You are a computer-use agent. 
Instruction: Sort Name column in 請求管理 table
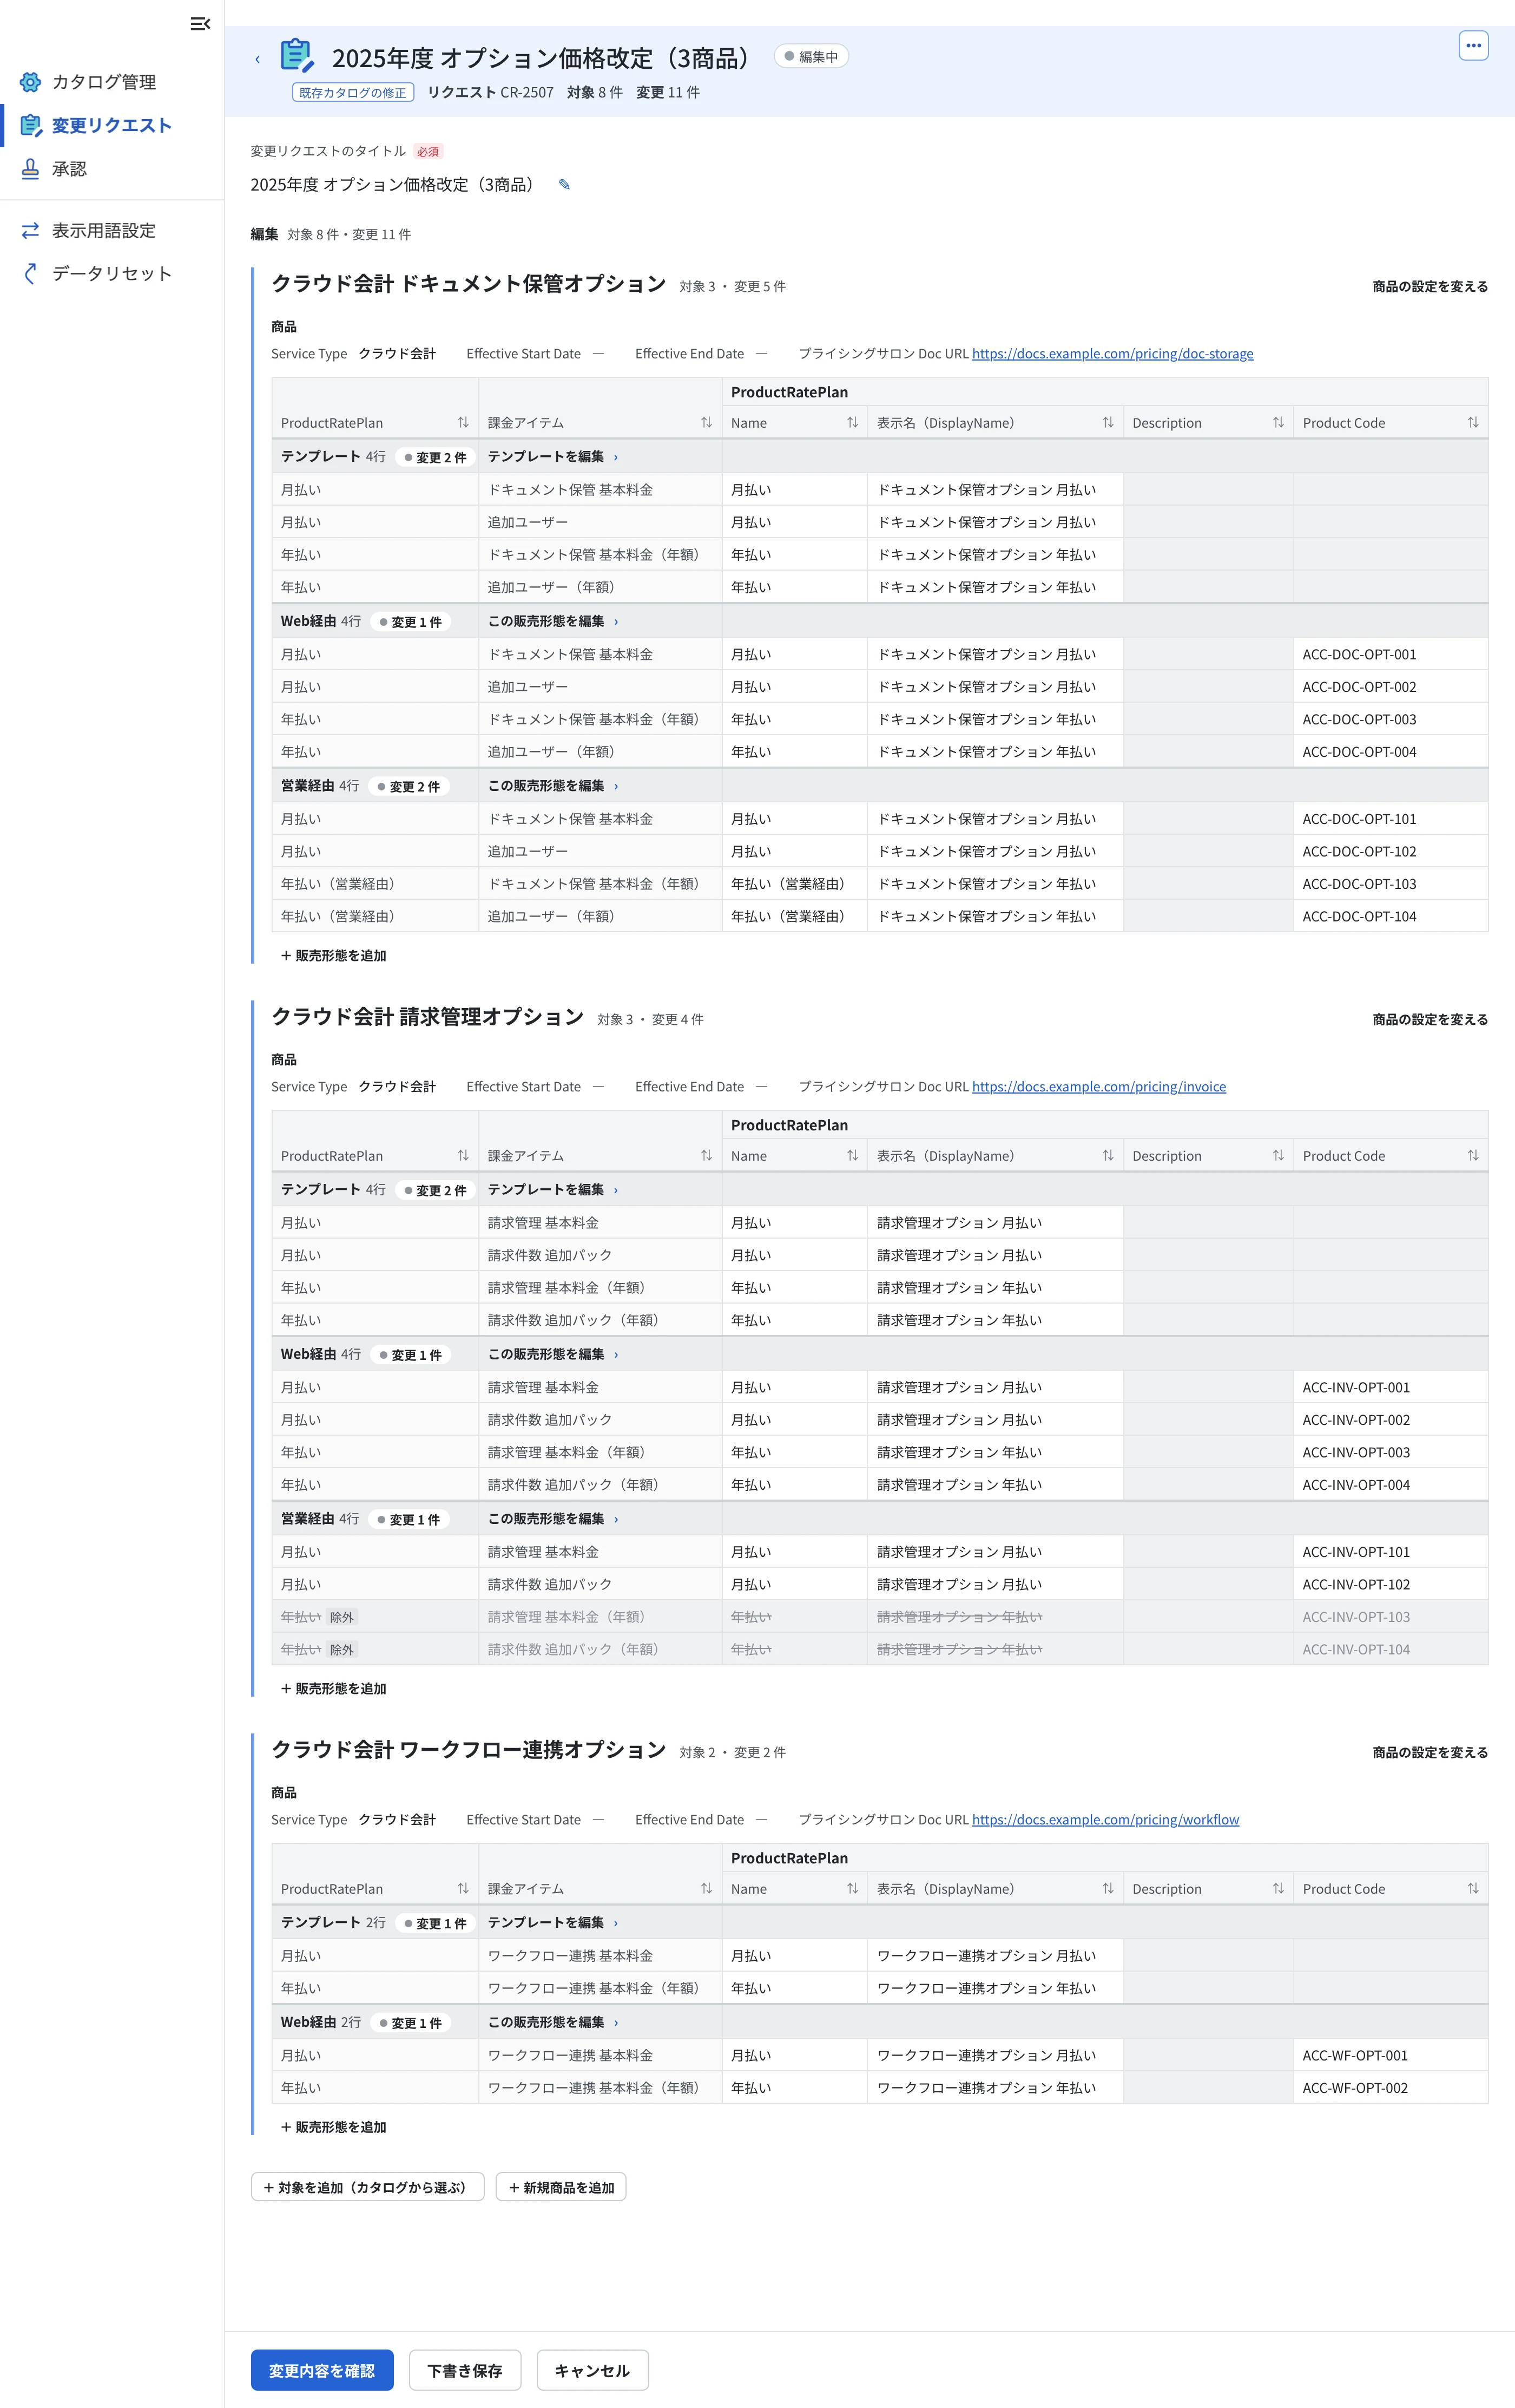852,1155
